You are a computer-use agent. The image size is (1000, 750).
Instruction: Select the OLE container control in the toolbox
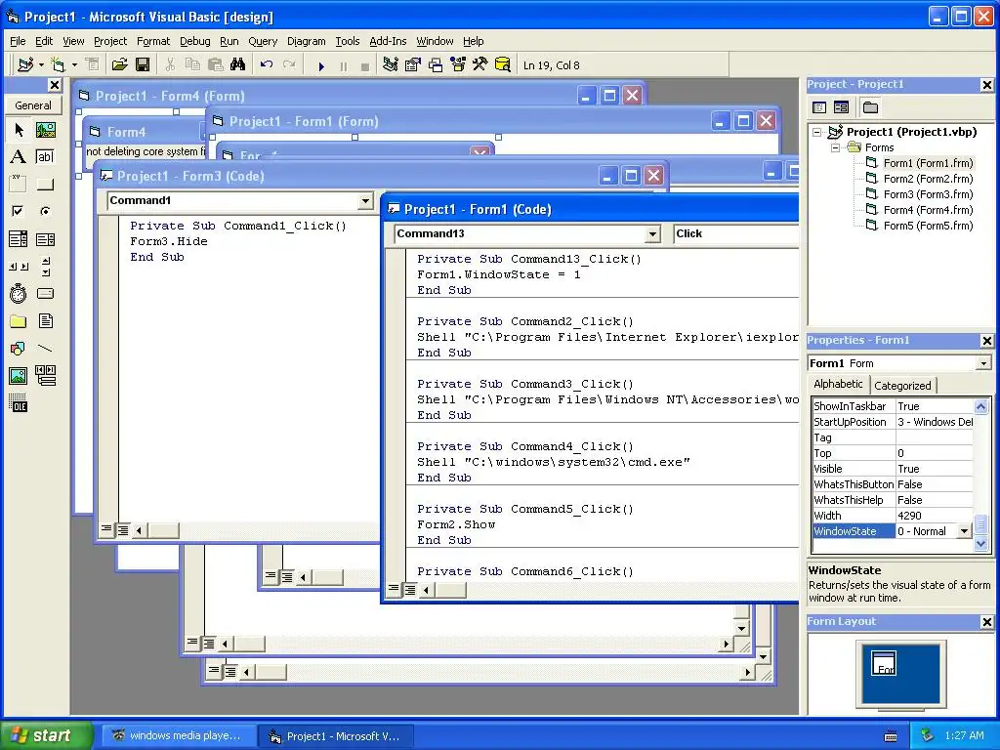coord(19,403)
